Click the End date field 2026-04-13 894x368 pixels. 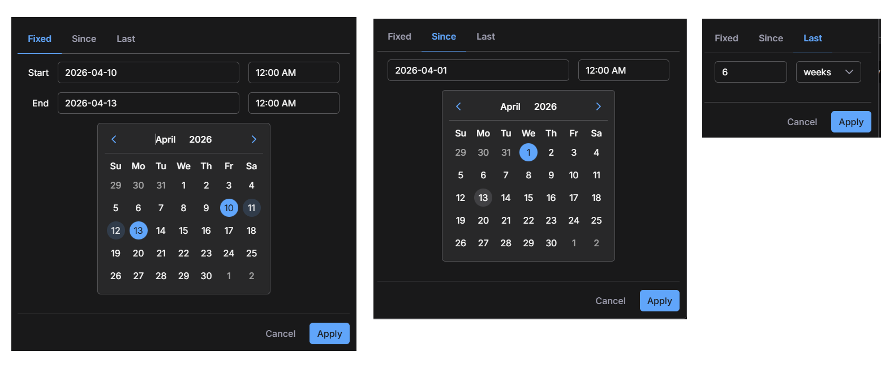148,103
